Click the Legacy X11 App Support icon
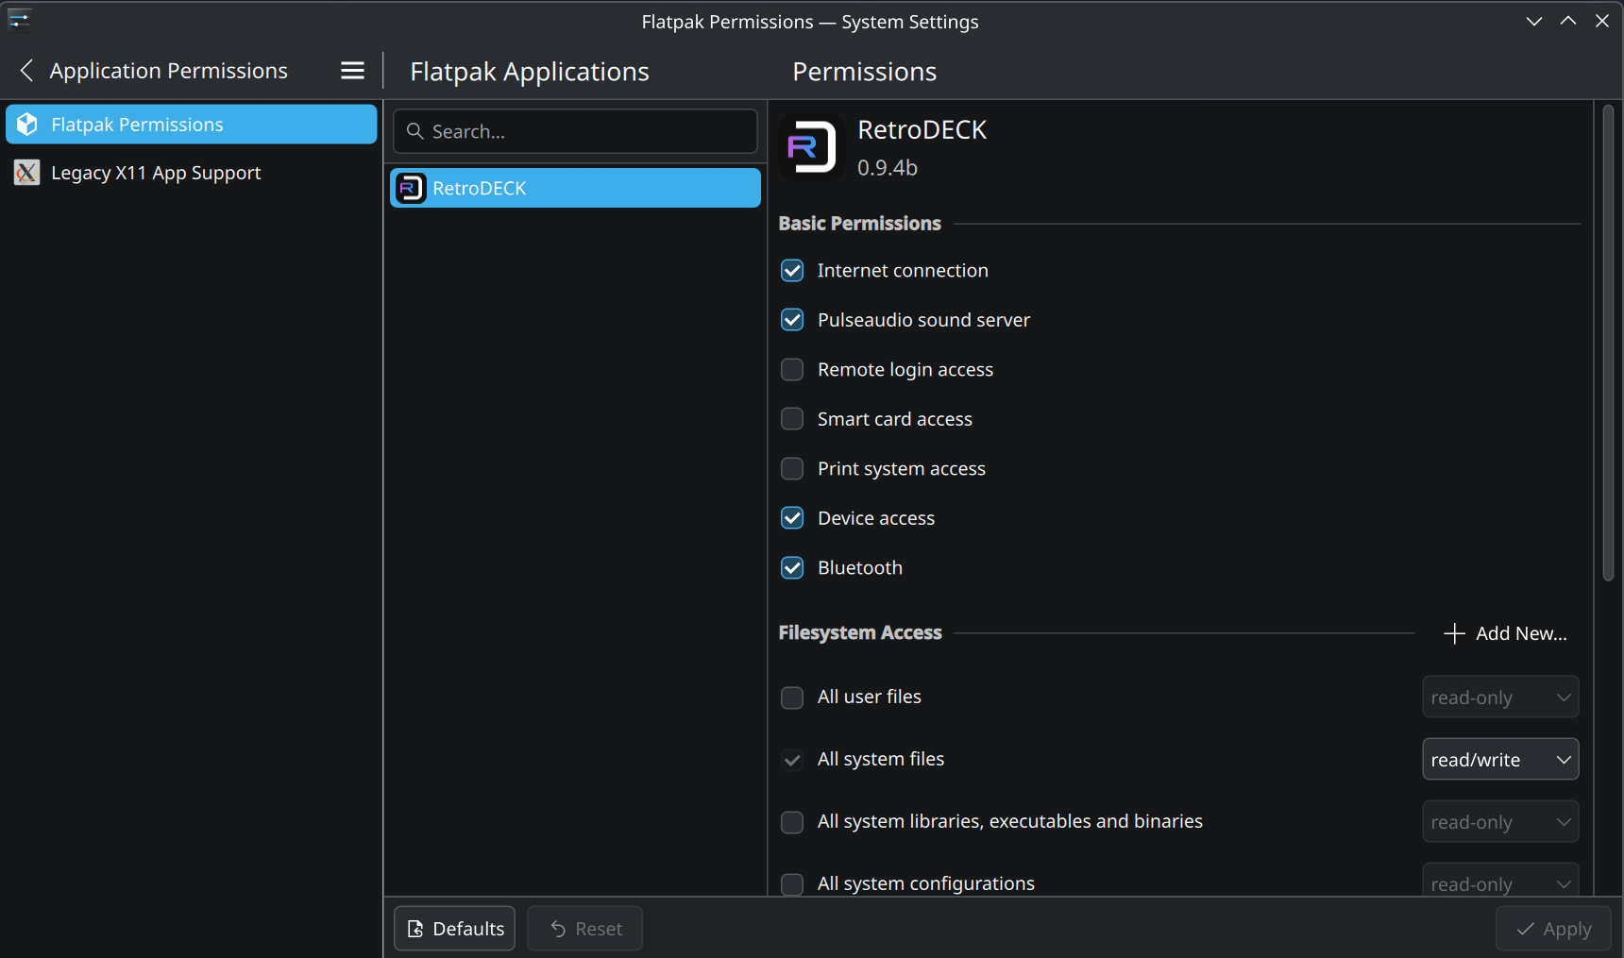 click(27, 173)
